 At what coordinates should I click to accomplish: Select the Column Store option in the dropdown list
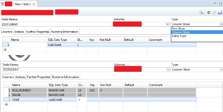tap(197, 32)
